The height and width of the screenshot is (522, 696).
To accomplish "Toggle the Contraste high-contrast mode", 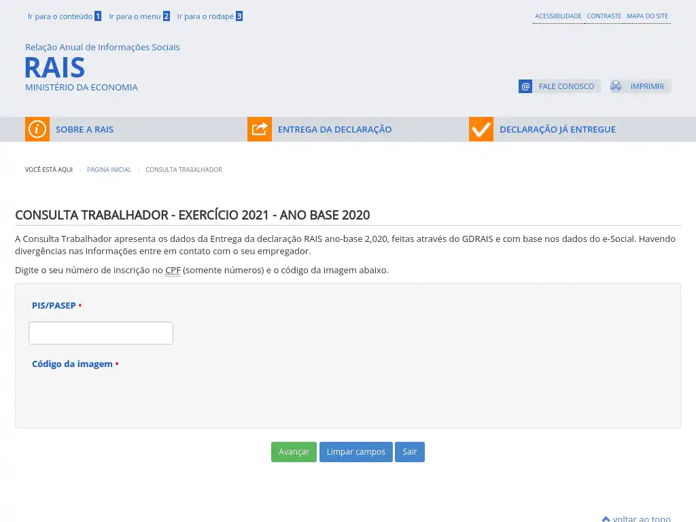I will [x=604, y=16].
